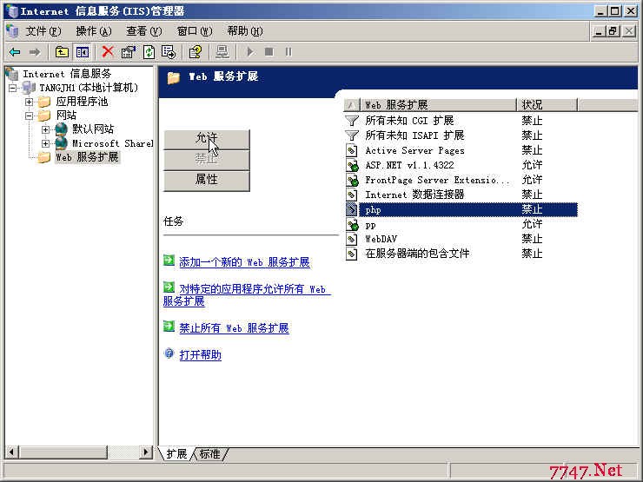
Task: Click the 属性 button
Action: (207, 180)
